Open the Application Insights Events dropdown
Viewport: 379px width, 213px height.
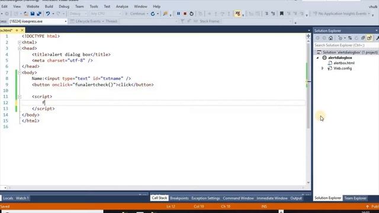pyautogui.click(x=369, y=14)
